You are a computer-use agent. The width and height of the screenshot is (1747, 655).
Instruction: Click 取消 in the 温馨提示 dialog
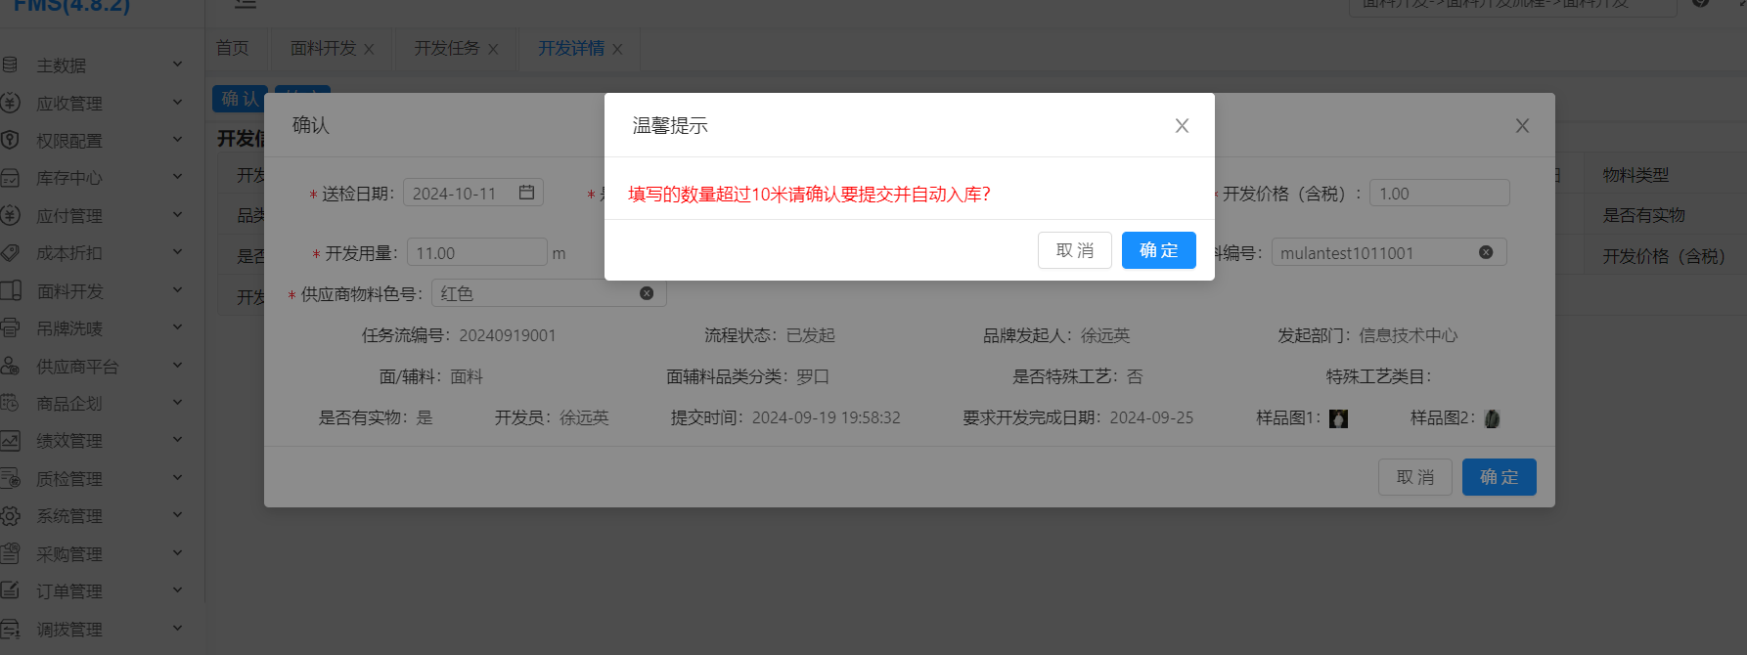point(1074,250)
